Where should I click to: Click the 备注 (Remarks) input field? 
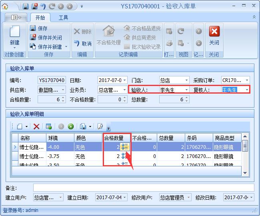pyautogui.click(x=143, y=188)
